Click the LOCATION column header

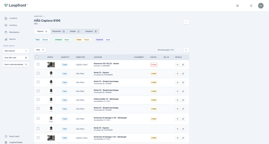[x=98, y=57]
